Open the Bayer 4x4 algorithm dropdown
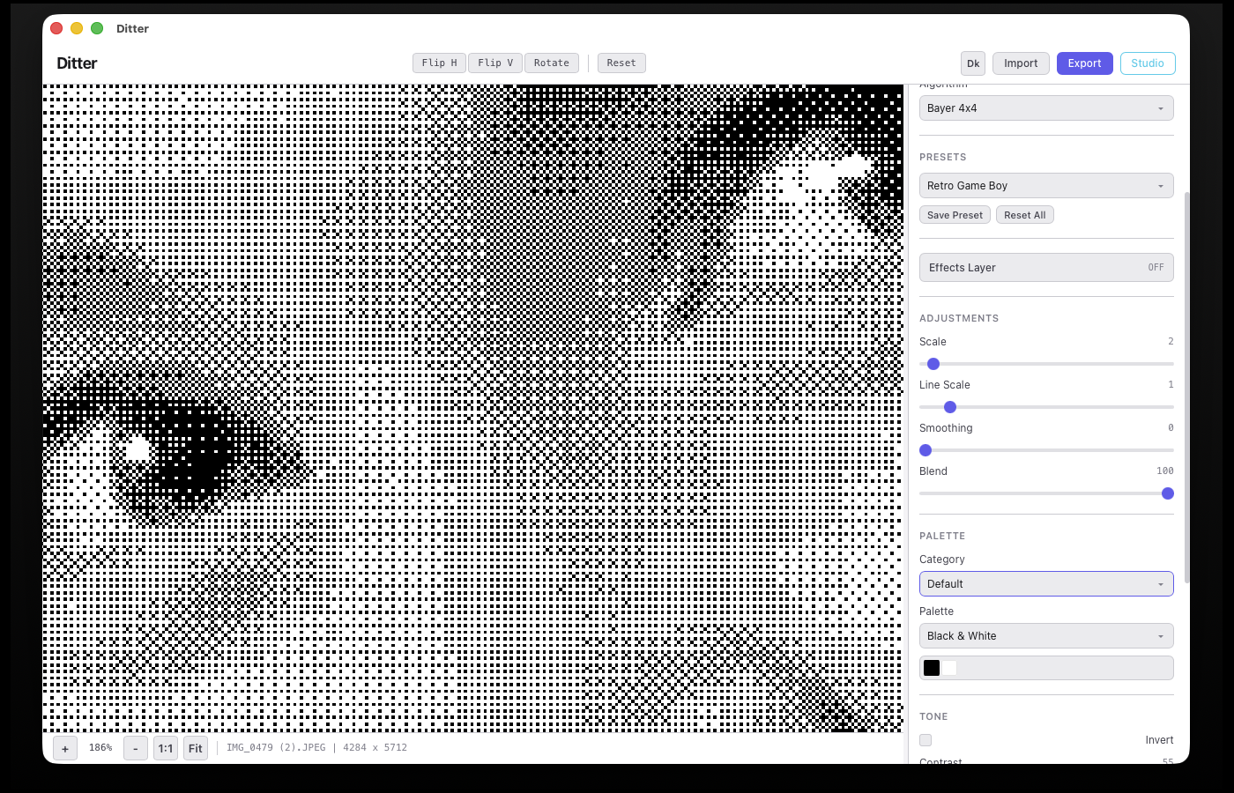This screenshot has height=793, width=1234. click(x=1046, y=108)
